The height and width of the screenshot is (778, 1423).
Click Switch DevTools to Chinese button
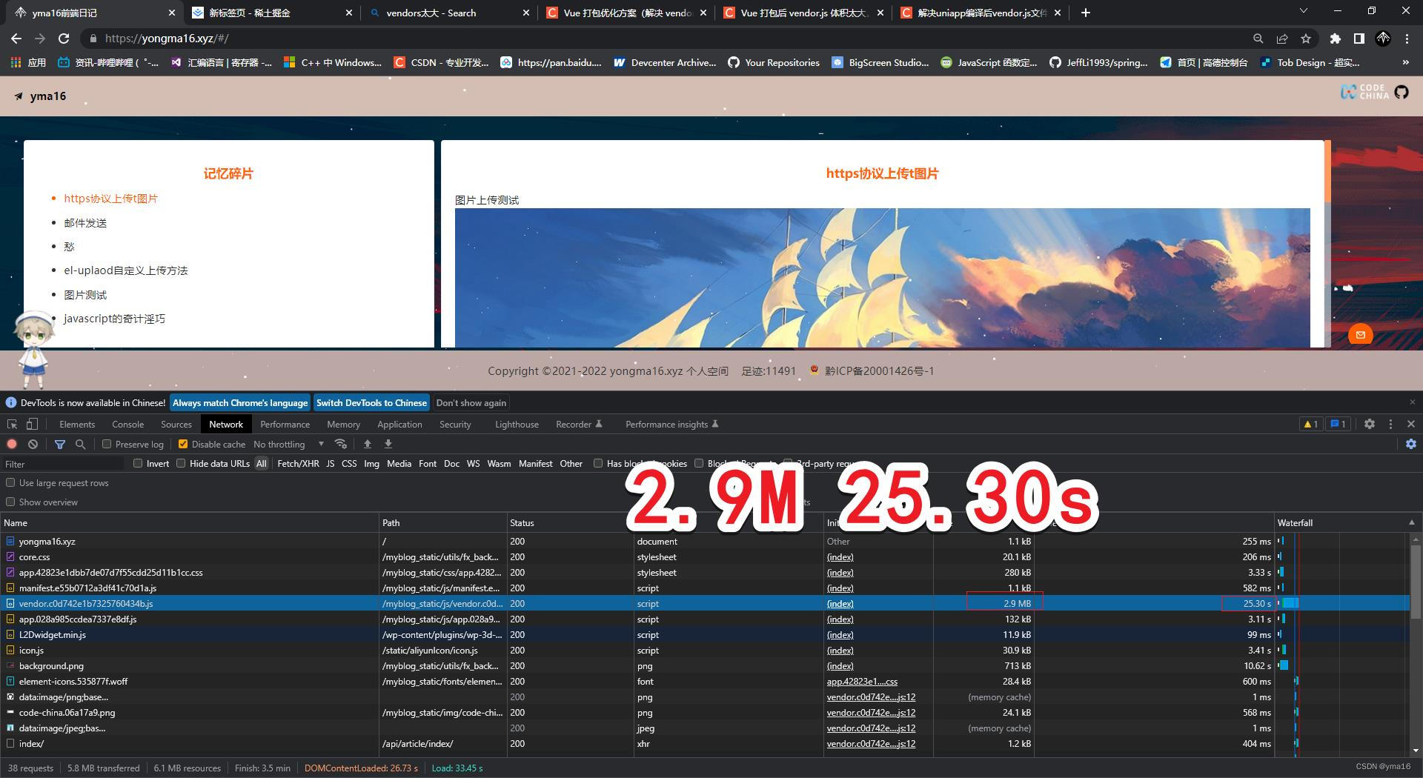pyautogui.click(x=371, y=402)
